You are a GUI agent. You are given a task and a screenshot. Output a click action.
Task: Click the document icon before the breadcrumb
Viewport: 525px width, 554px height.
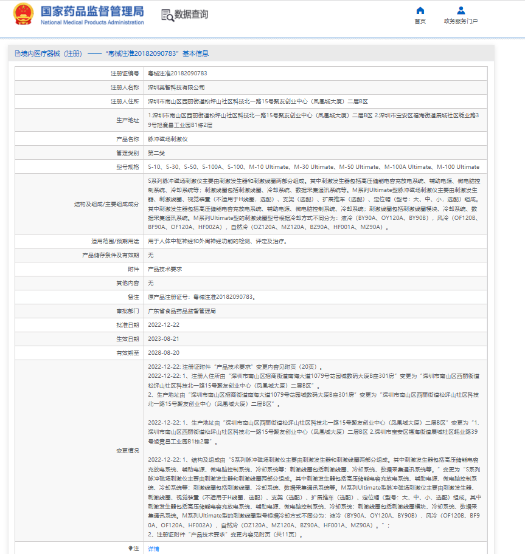coord(16,53)
